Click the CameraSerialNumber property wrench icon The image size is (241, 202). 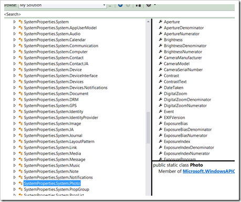[161, 69]
